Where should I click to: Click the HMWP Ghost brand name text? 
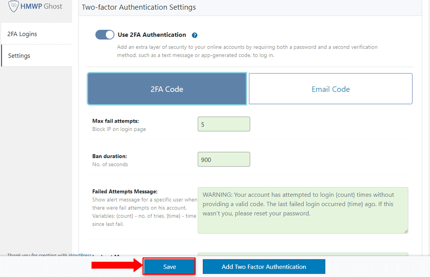point(41,6)
